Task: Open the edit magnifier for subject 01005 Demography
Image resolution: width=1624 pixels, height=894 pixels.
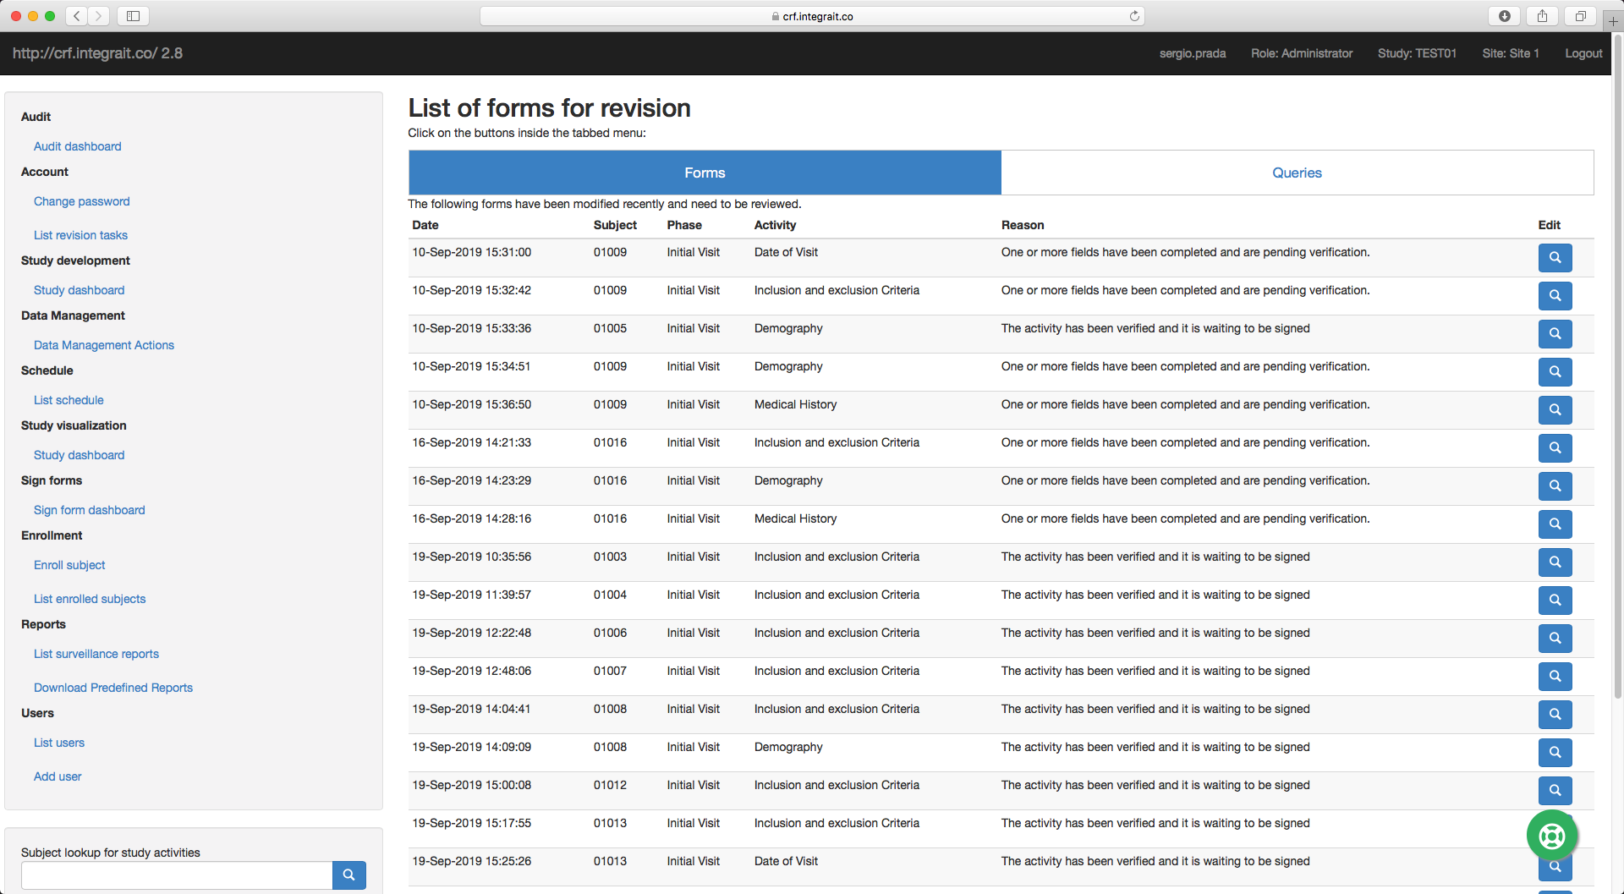Action: coord(1555,334)
